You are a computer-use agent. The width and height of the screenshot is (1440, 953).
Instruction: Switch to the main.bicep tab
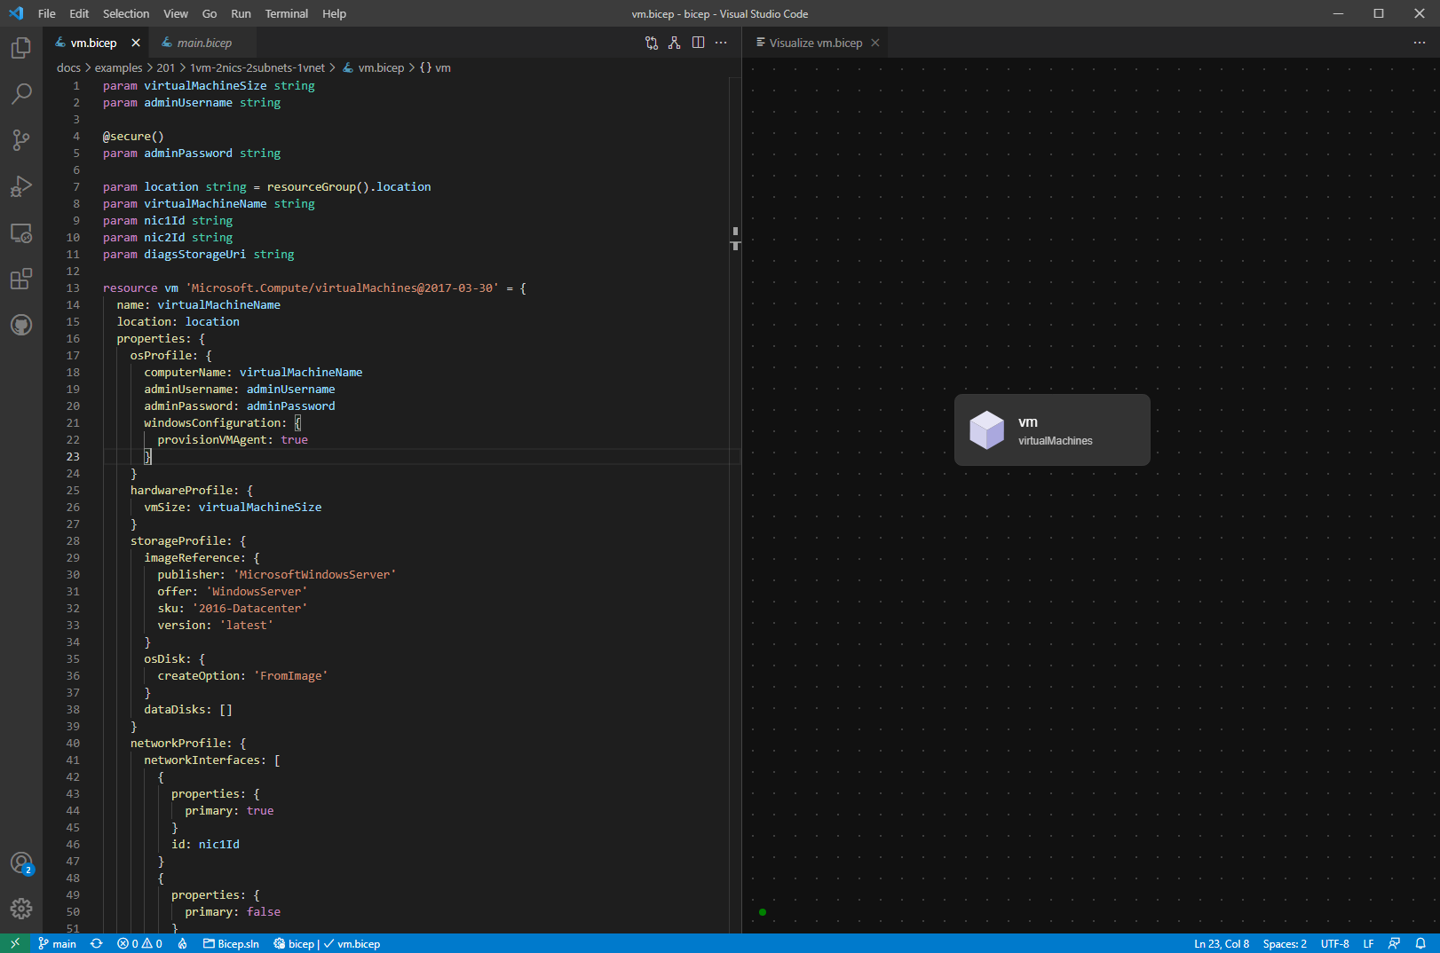[x=204, y=43]
